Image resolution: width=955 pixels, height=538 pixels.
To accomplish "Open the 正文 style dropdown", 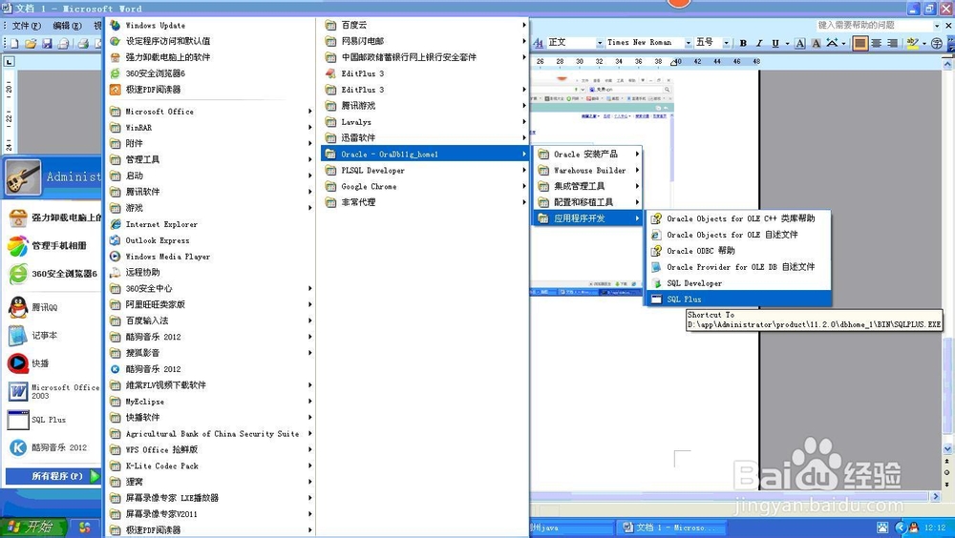I will click(x=600, y=43).
